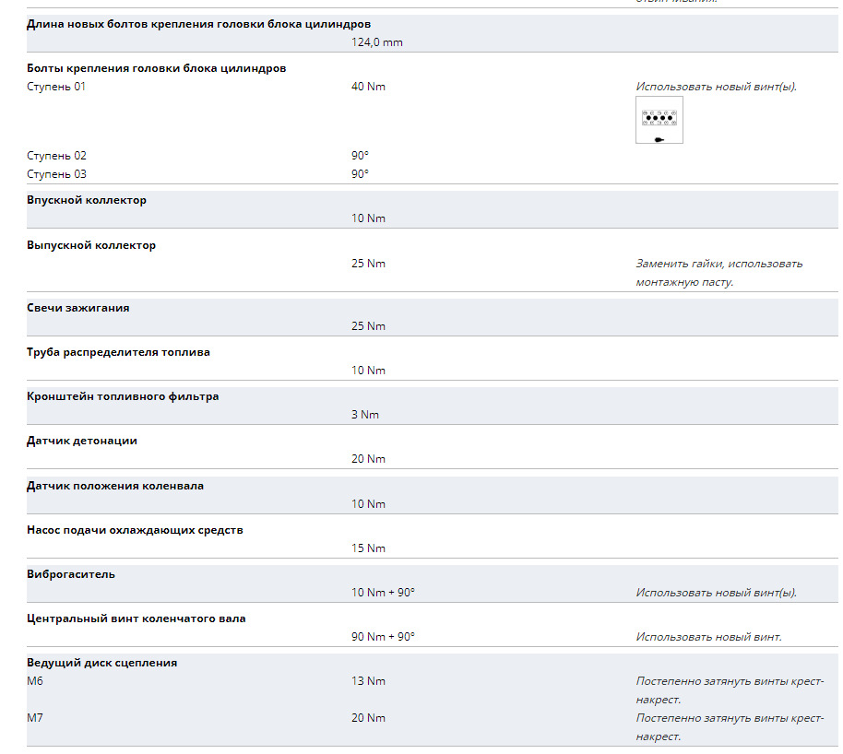Click the 40 Nm value for Ступень 01
Image resolution: width=843 pixels, height=754 pixels.
[368, 87]
